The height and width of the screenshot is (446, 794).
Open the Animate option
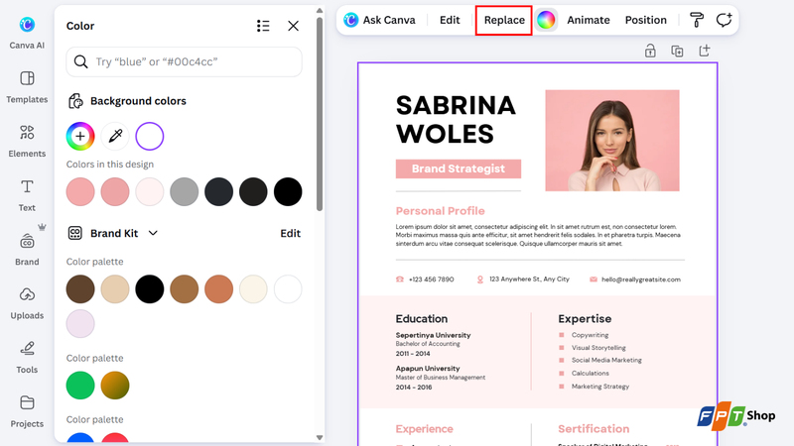pyautogui.click(x=588, y=20)
